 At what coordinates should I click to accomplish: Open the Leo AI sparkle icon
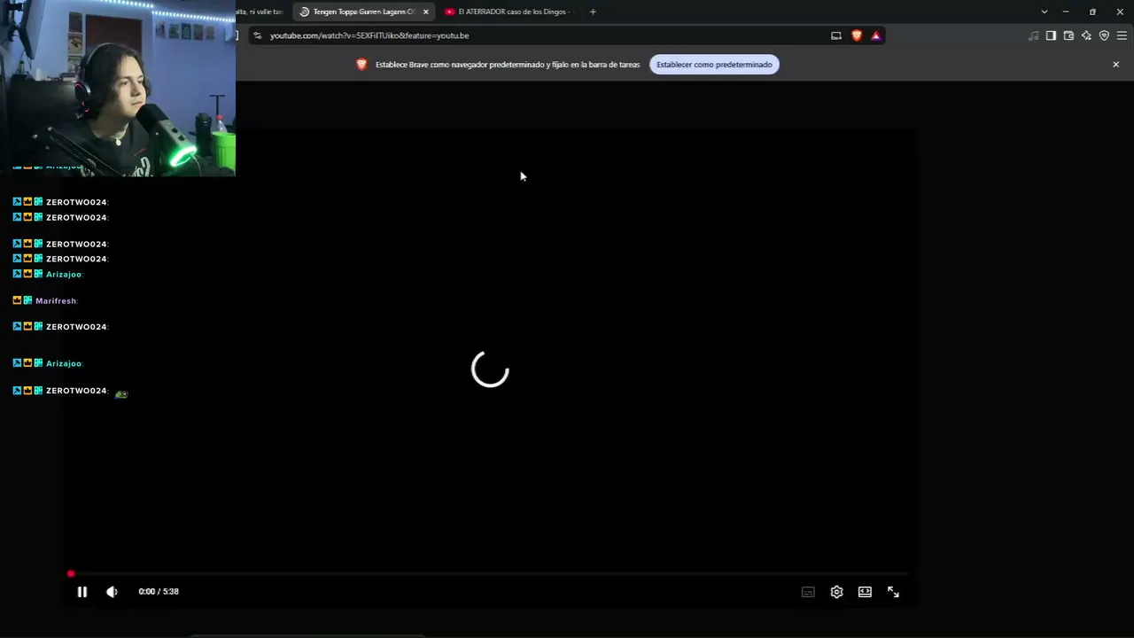(x=1086, y=35)
